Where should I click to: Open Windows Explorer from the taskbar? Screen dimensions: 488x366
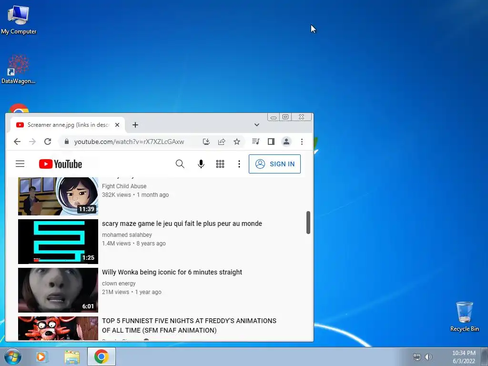[x=72, y=356]
